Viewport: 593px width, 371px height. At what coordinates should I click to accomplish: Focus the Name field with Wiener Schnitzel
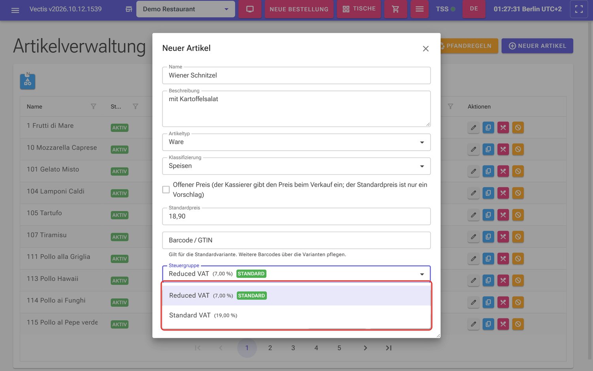pos(296,75)
